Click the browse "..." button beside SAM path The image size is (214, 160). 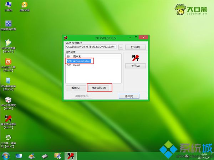point(121,47)
